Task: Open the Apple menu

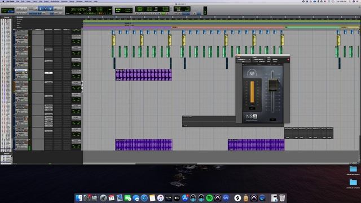Action: tap(3, 1)
